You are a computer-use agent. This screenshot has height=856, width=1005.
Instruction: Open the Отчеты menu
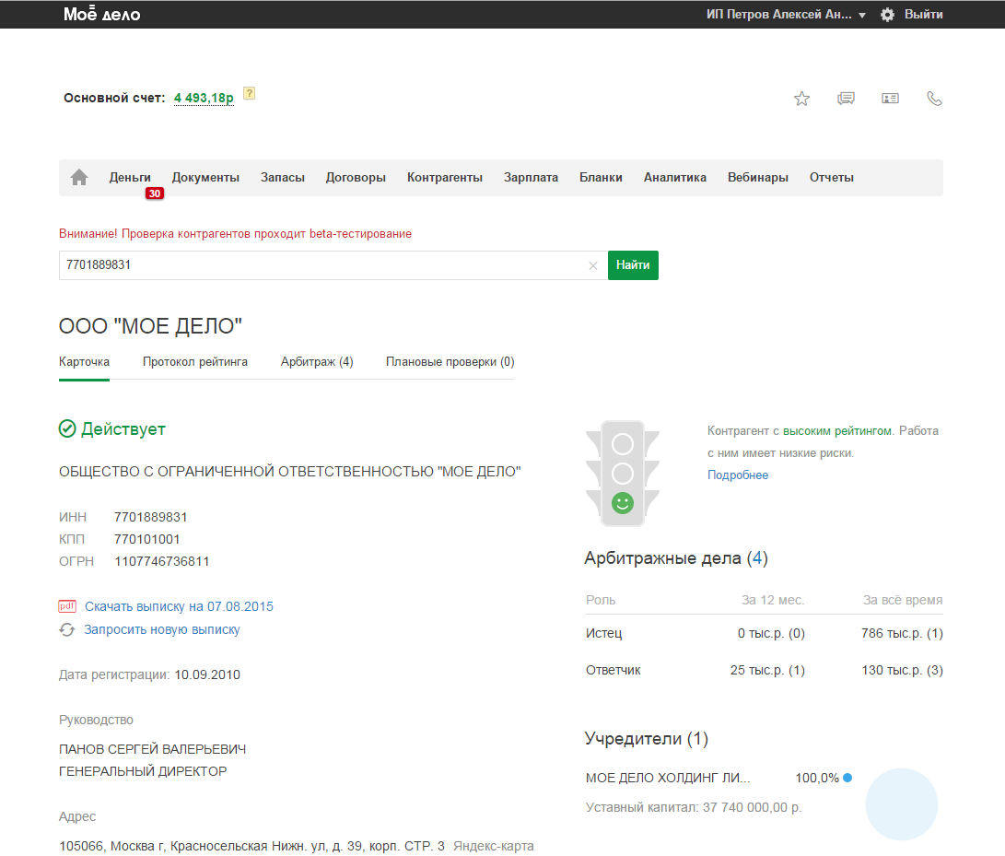pyautogui.click(x=832, y=178)
